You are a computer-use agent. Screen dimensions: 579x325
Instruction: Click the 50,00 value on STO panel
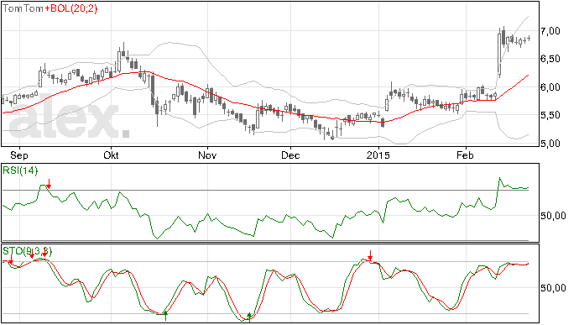553,288
